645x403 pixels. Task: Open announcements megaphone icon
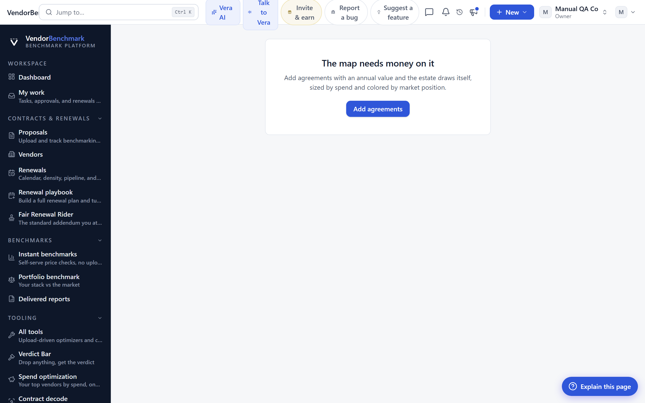(474, 12)
